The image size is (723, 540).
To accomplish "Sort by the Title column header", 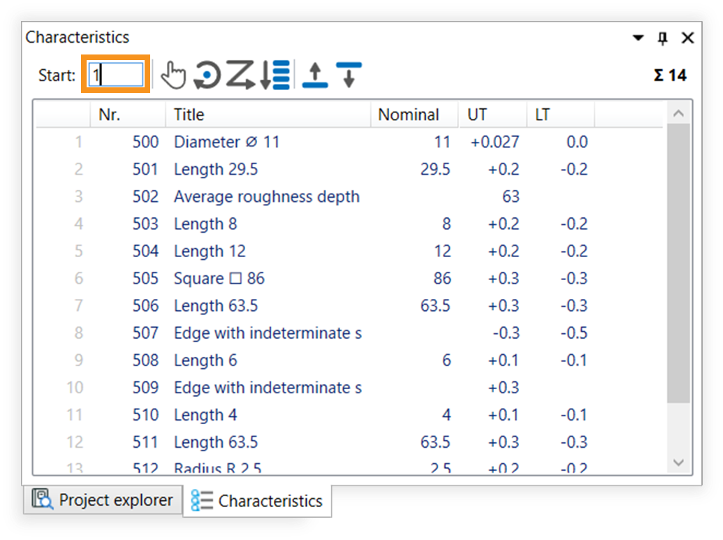I will tap(268, 115).
